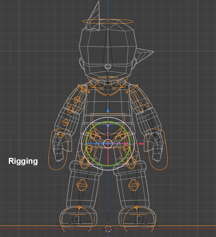Click the 3D cursor at the world origin
The image size is (216, 237).
[x=108, y=229]
